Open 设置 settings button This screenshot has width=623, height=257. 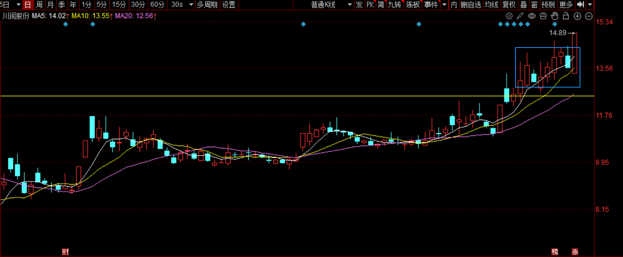[x=229, y=5]
